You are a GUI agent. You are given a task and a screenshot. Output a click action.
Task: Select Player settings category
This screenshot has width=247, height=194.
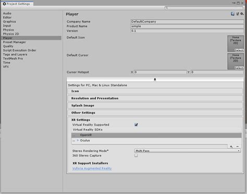31,38
